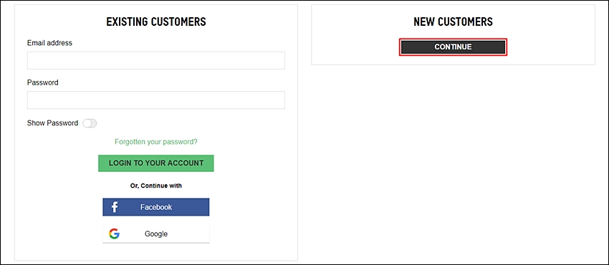Toggle the Show Password switch
Screen dimensions: 609x265
click(90, 123)
